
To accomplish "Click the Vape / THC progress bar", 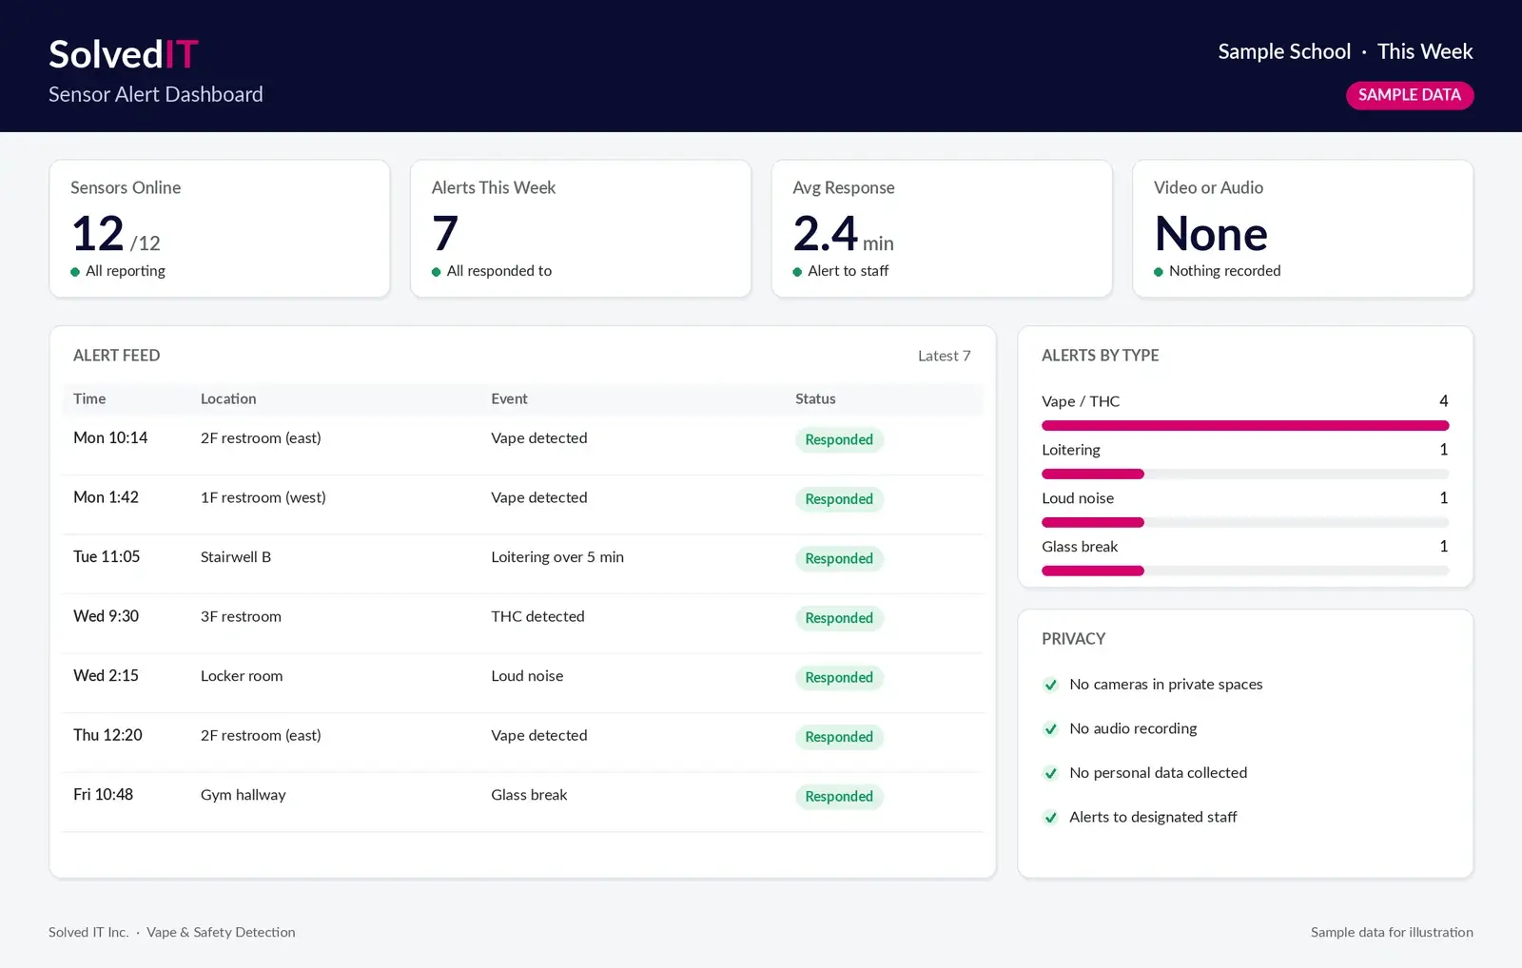I will pos(1245,425).
